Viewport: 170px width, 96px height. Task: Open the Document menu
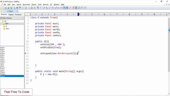pos(26,5)
